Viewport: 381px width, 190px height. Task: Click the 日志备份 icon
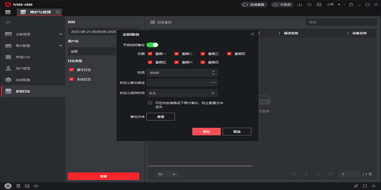coord(153,22)
